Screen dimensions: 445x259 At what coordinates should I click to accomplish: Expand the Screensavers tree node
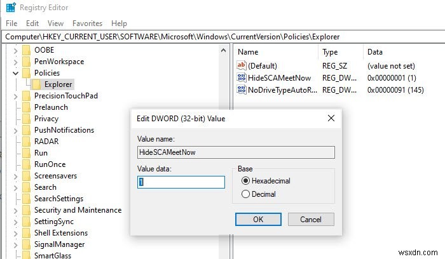click(16, 176)
